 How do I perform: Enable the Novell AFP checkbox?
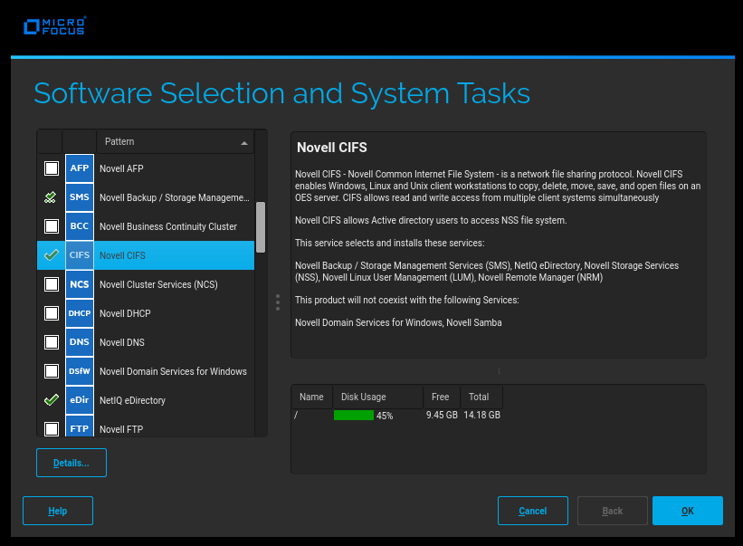(52, 168)
